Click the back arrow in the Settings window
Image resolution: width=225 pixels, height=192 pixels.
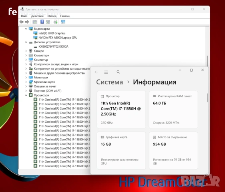point(96,72)
